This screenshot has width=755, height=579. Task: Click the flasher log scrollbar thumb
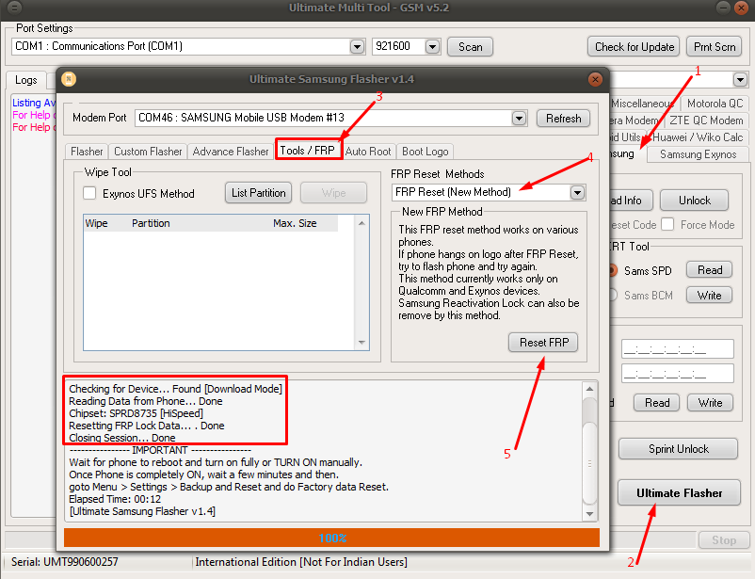[x=590, y=463]
